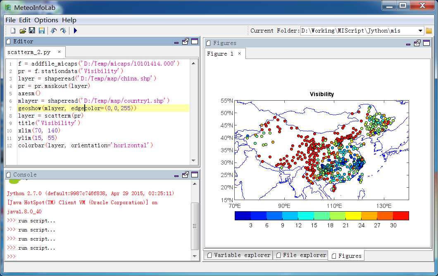This screenshot has width=438, height=276.
Task: Click the Console panel title icon
Action: coord(8,175)
